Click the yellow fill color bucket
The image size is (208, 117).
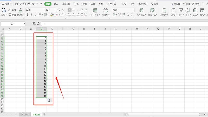tap(51, 15)
